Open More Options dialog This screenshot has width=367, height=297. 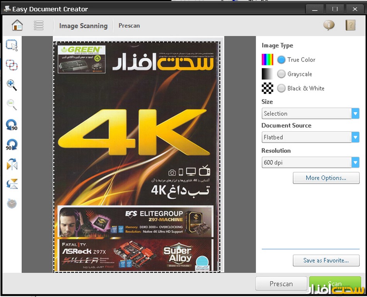pyautogui.click(x=326, y=178)
